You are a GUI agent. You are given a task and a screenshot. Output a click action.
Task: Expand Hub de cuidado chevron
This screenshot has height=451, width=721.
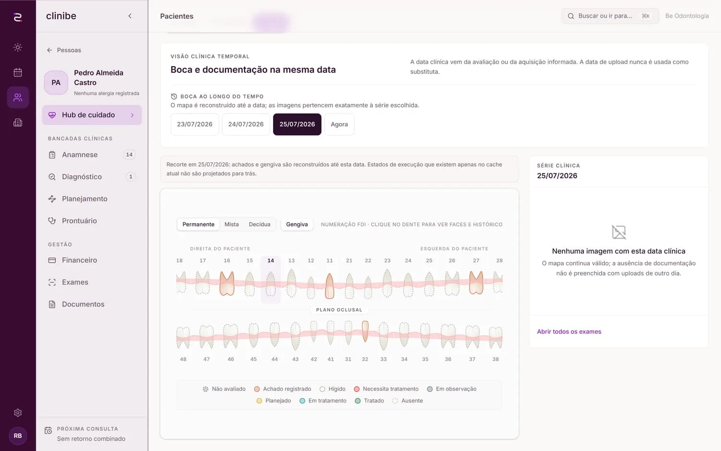[132, 115]
